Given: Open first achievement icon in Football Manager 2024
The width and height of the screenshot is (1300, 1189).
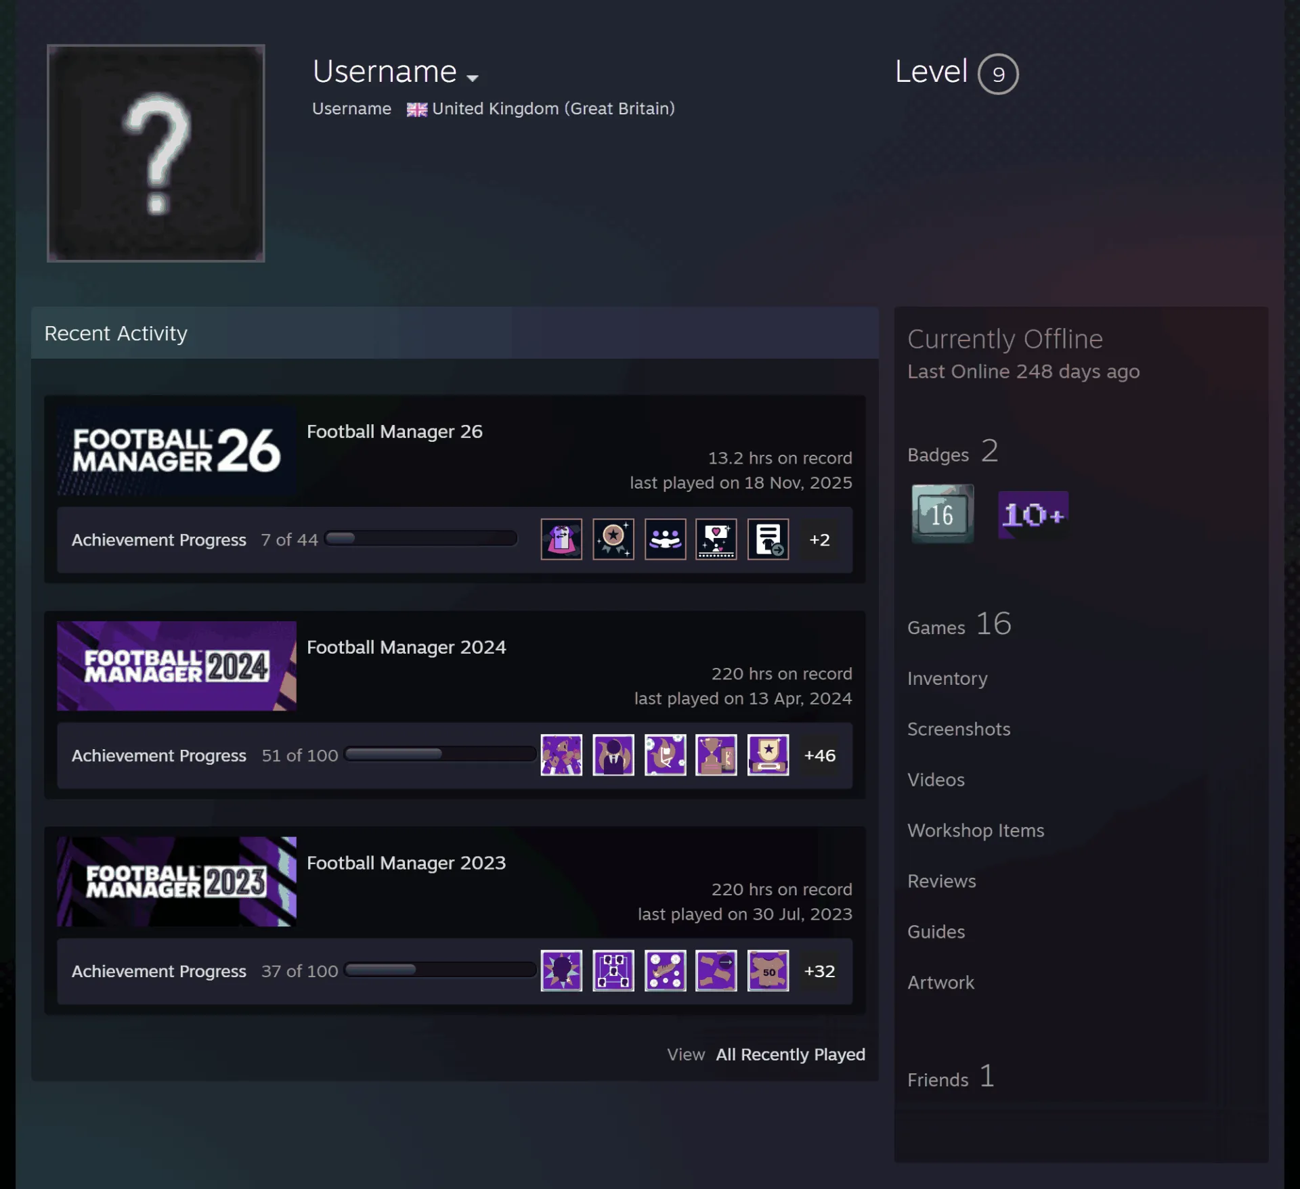Looking at the screenshot, I should [x=561, y=755].
